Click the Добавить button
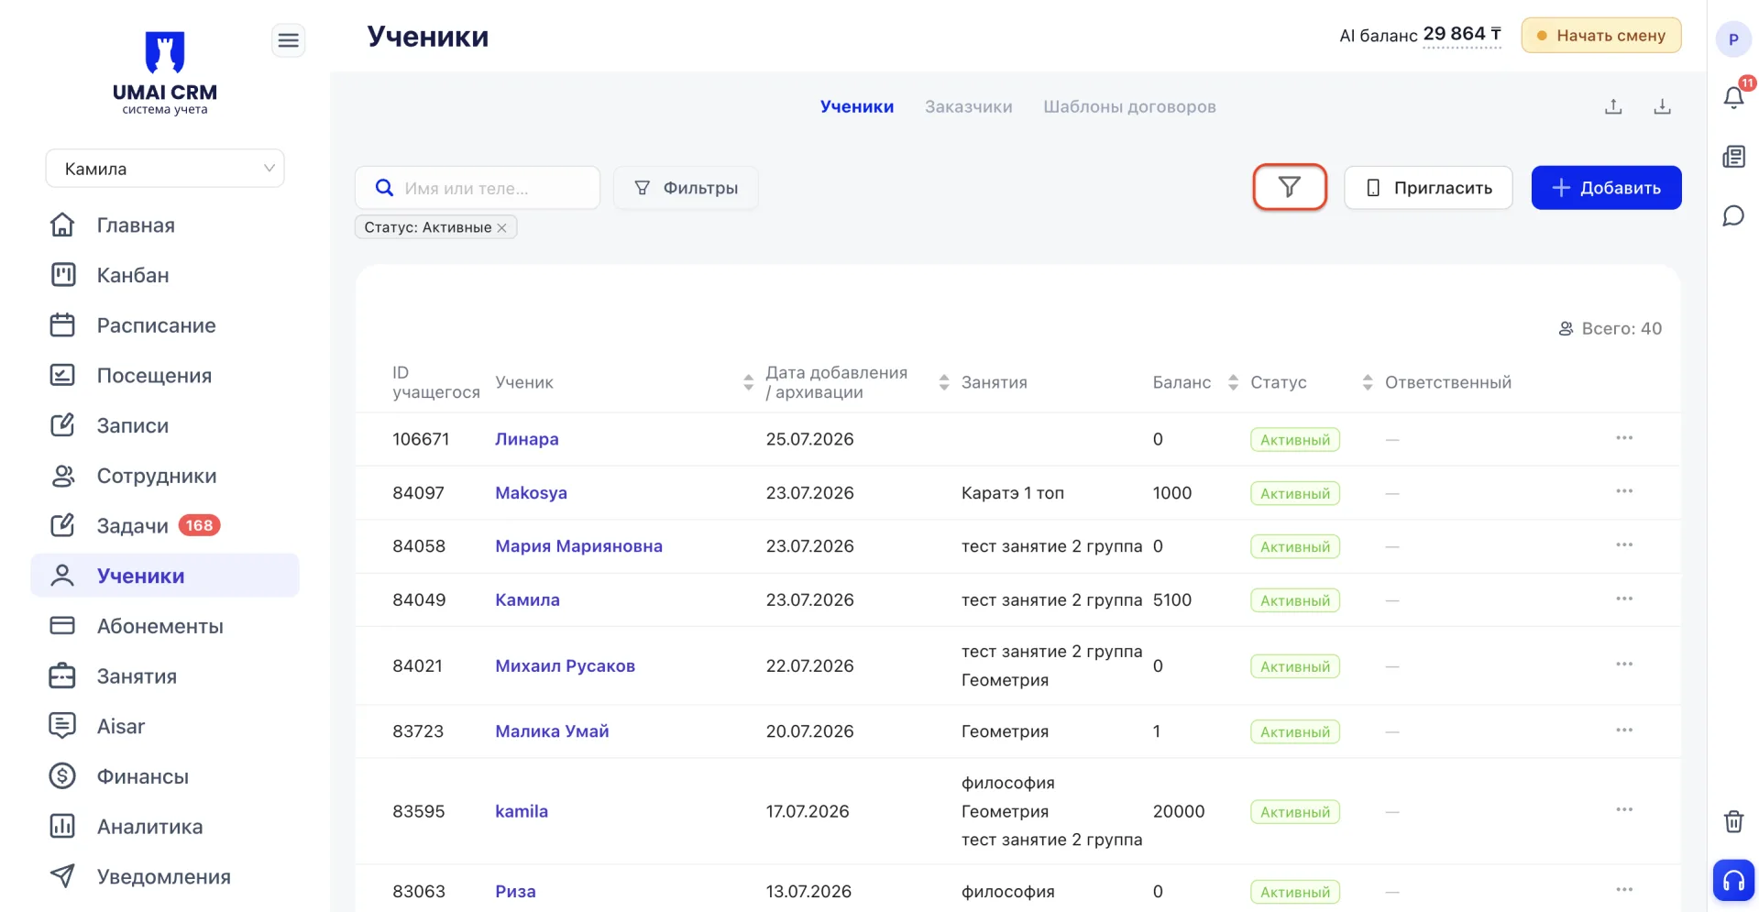Viewport: 1759px width, 912px height. pos(1606,188)
